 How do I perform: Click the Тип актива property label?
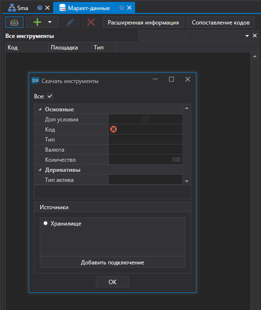[59, 180]
